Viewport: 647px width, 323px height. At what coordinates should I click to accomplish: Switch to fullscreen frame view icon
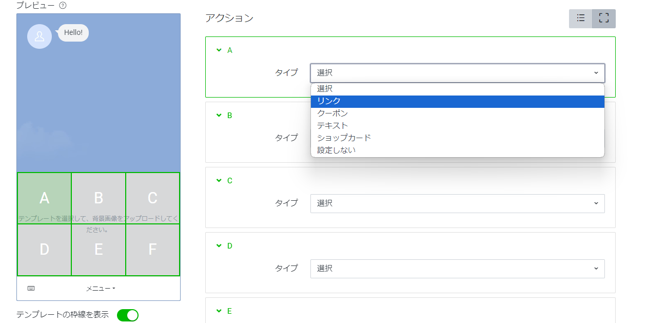[x=604, y=18]
